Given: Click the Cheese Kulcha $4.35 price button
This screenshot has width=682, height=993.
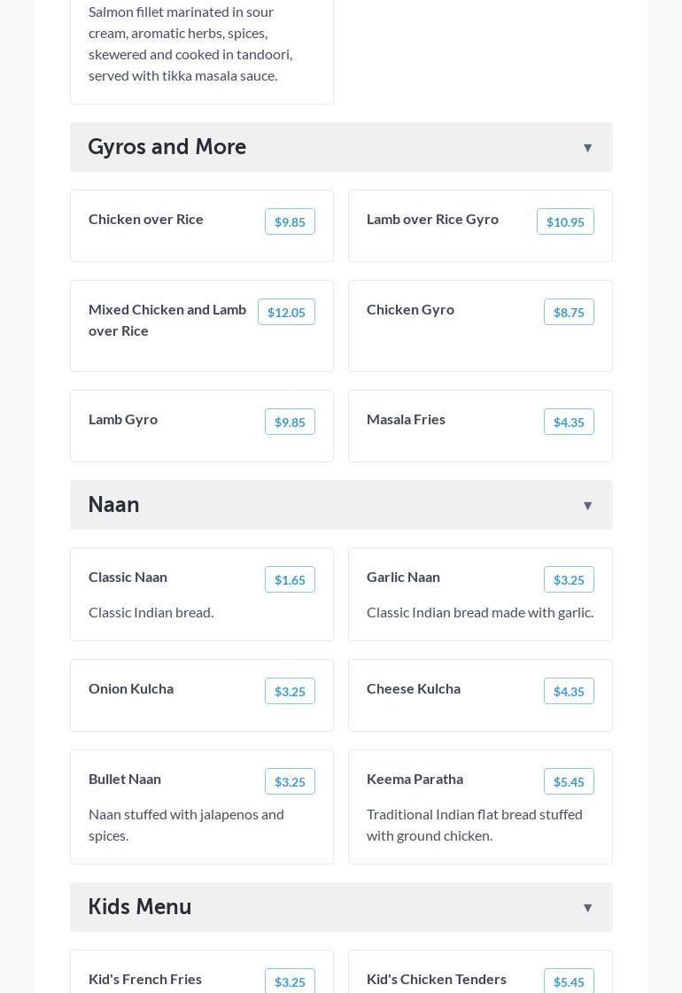Looking at the screenshot, I should coord(569,692).
